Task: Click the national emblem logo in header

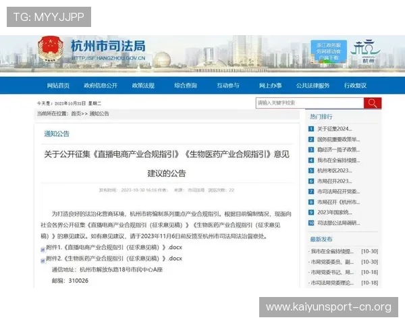Action: (x=51, y=49)
